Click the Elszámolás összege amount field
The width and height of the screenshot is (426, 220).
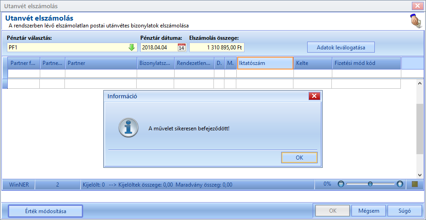[217, 47]
